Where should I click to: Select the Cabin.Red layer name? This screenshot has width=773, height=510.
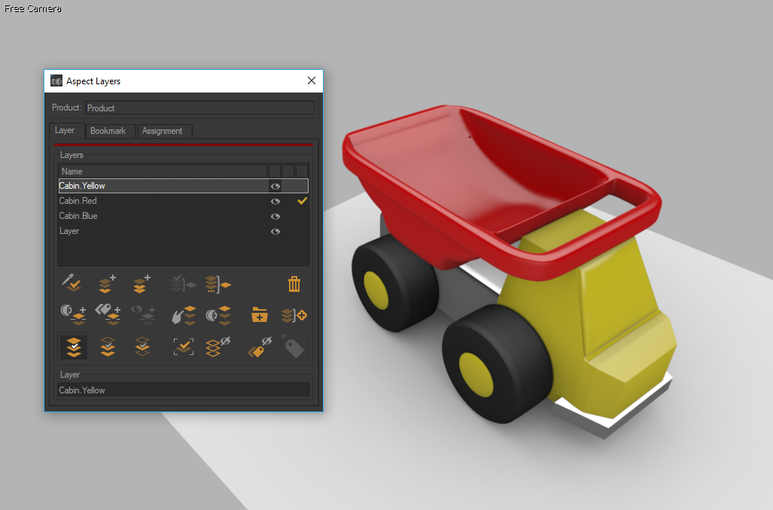[x=78, y=201]
